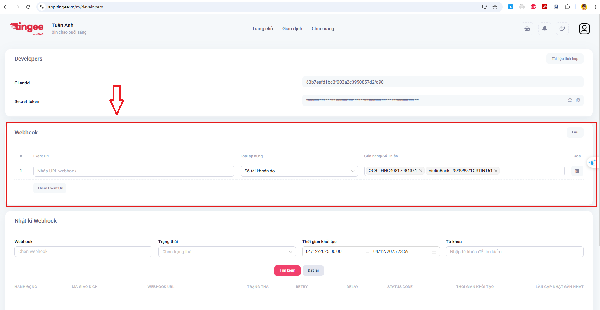The width and height of the screenshot is (600, 310).
Task: Click the user profile avatar icon
Action: (x=584, y=29)
